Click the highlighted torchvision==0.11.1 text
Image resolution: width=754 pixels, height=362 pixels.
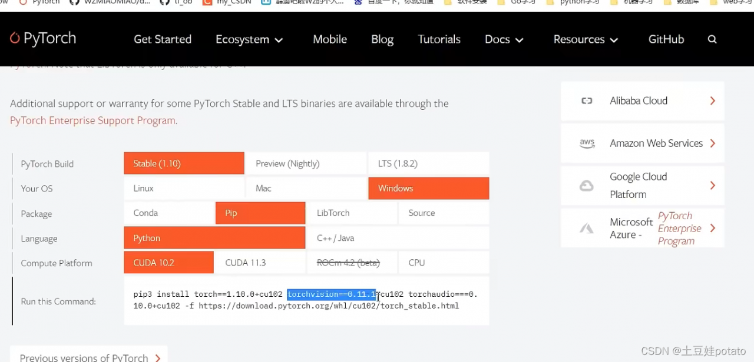pyautogui.click(x=332, y=294)
